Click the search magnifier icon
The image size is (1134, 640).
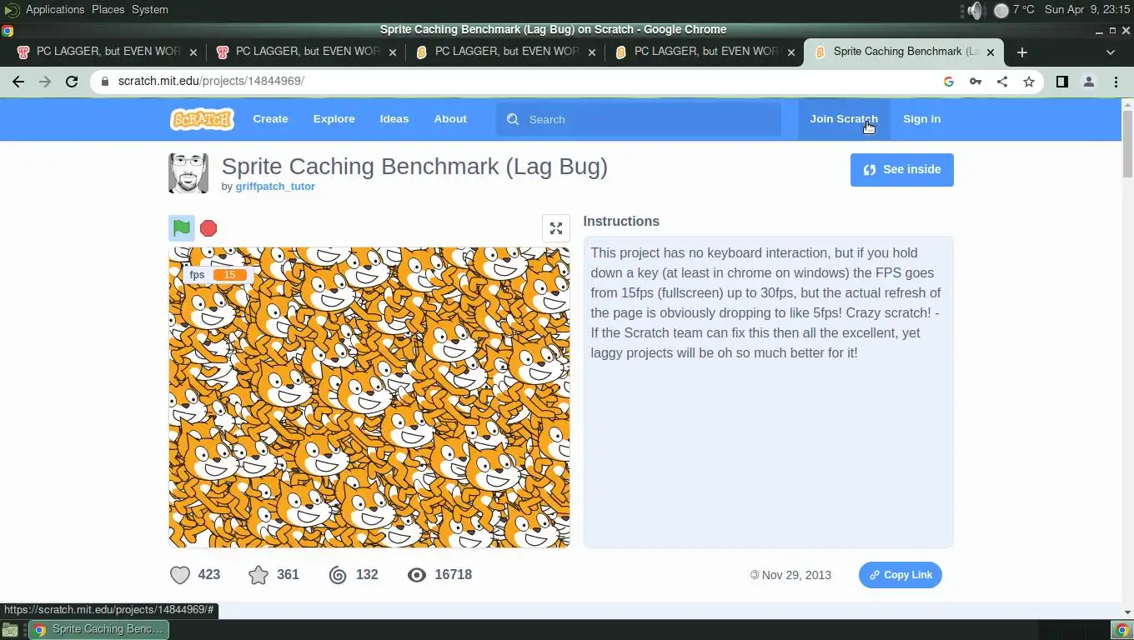click(513, 119)
